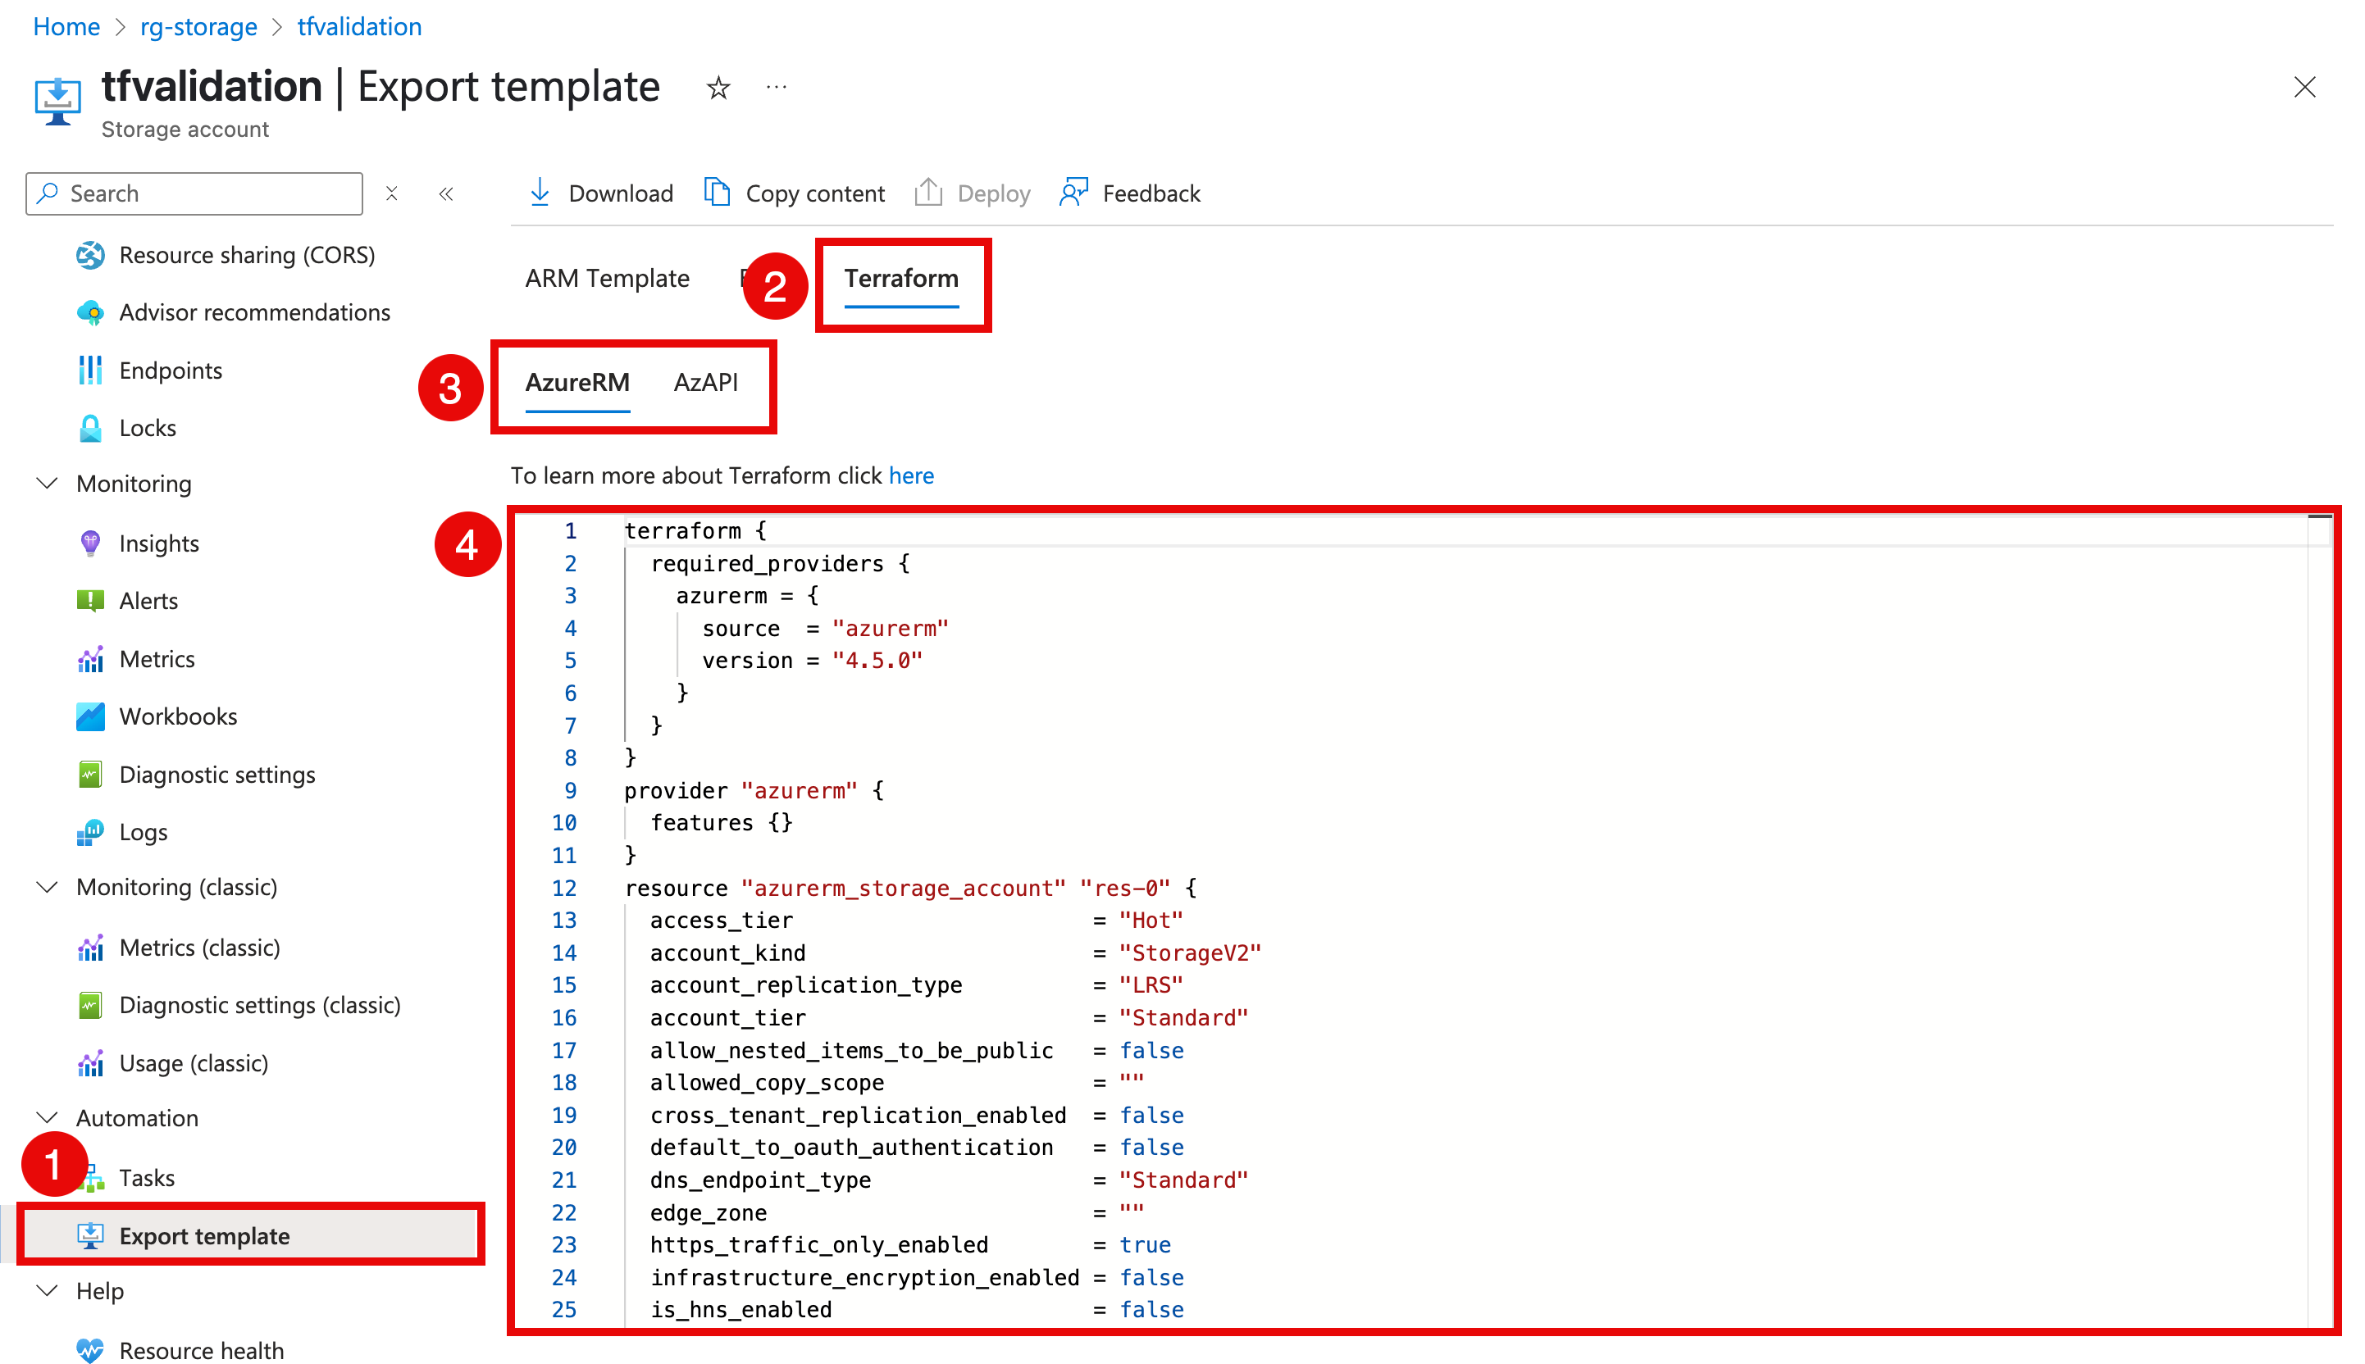Click the Endpoints icon

(x=90, y=370)
